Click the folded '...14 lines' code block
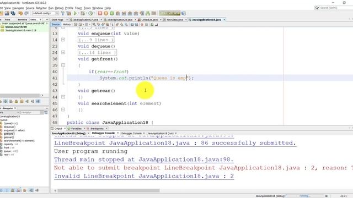The height and width of the screenshot is (198, 353). [98, 53]
